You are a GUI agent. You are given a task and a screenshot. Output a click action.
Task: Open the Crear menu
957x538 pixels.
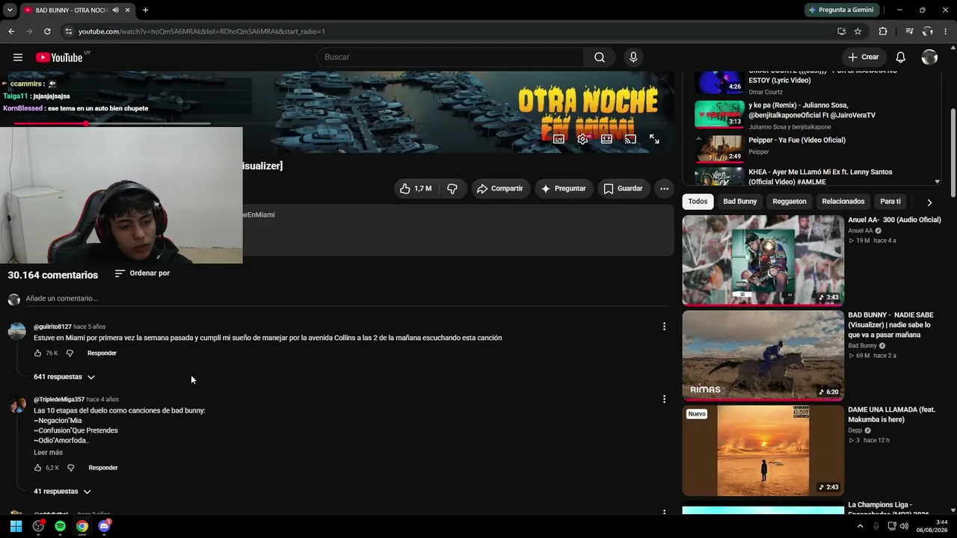pyautogui.click(x=864, y=58)
